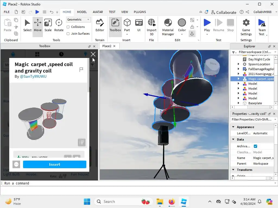Open Game Settings
The image size is (278, 208).
[246, 27]
